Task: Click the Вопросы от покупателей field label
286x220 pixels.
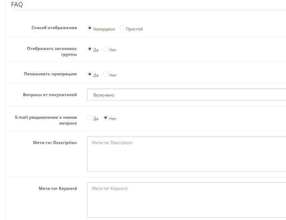Action: (50, 95)
